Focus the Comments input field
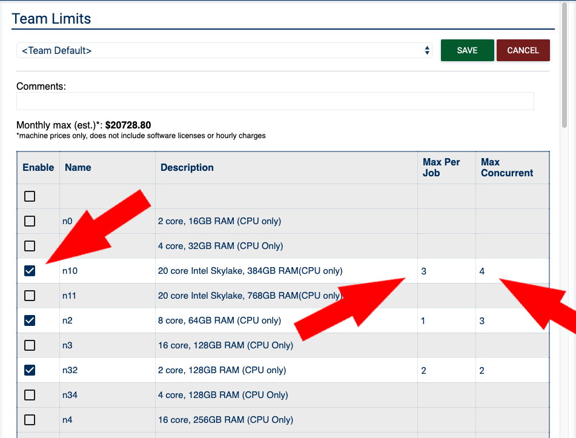This screenshot has height=438, width=576. click(x=275, y=101)
